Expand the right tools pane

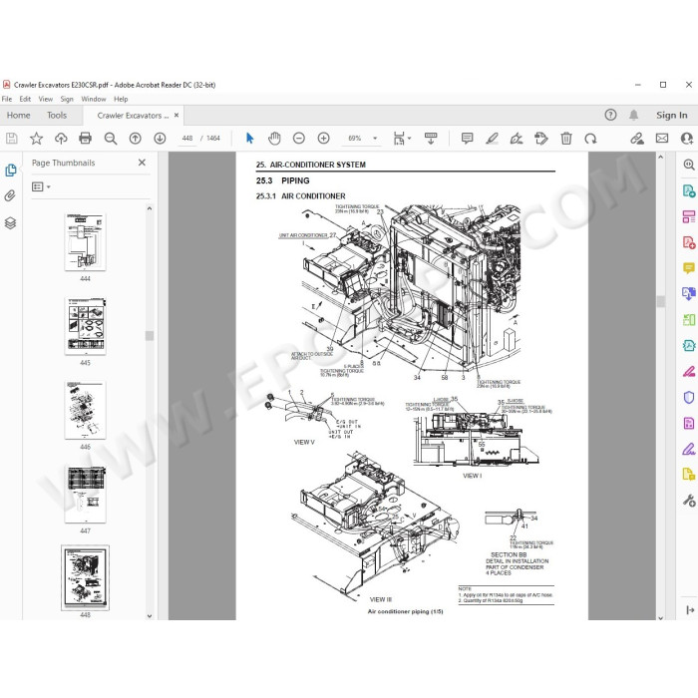click(690, 610)
